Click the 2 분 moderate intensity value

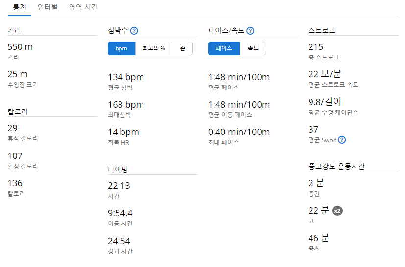point(316,183)
